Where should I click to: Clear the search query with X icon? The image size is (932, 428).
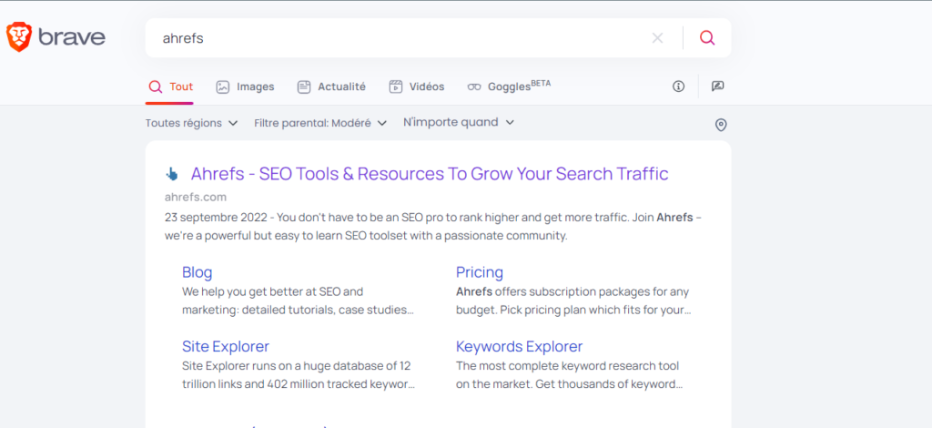[657, 38]
